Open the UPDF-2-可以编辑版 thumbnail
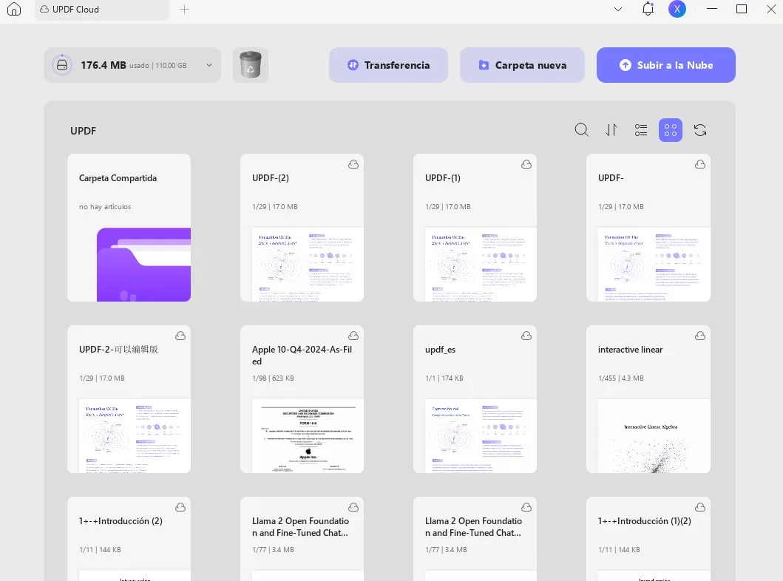The width and height of the screenshot is (783, 581). (x=135, y=436)
